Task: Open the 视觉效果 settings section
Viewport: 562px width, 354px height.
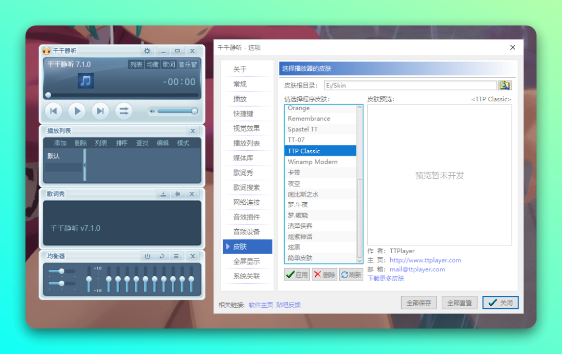Action: [247, 128]
